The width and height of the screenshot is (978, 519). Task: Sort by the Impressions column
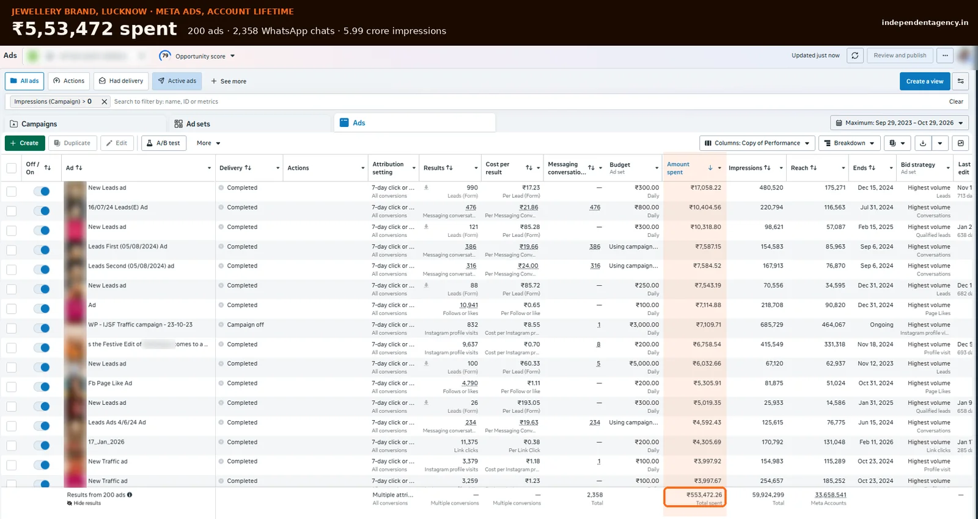[x=767, y=168]
